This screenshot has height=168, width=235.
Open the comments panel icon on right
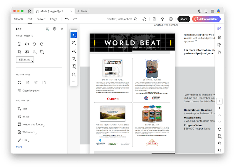pyautogui.click(x=219, y=37)
